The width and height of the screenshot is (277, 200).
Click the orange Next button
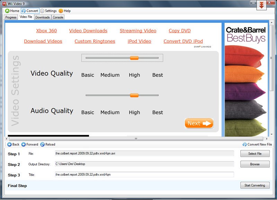point(199,123)
